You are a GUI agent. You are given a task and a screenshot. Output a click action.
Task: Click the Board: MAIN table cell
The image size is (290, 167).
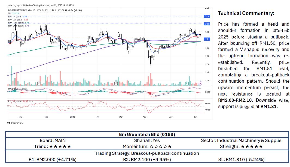coord(53,141)
